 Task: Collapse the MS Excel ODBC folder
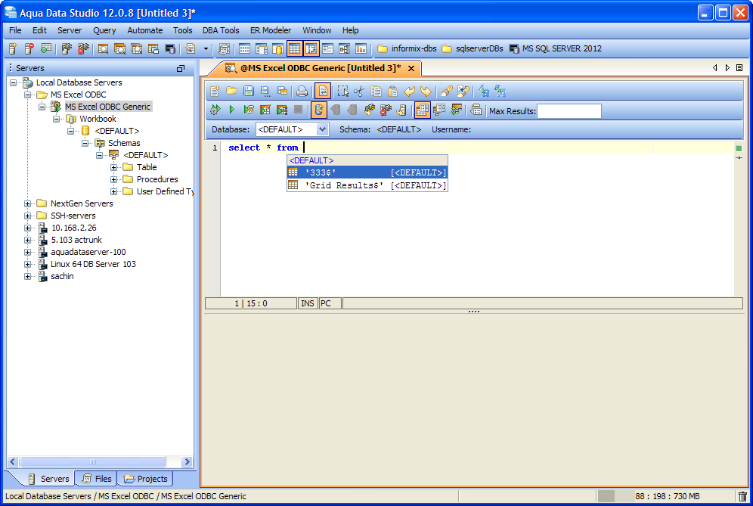[28, 95]
